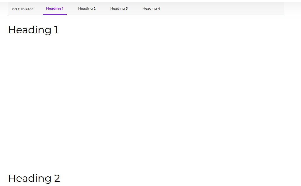Image resolution: width=301 pixels, height=186 pixels.
Task: Choose Heading 3 in the anchor bar
Action: 119,8
